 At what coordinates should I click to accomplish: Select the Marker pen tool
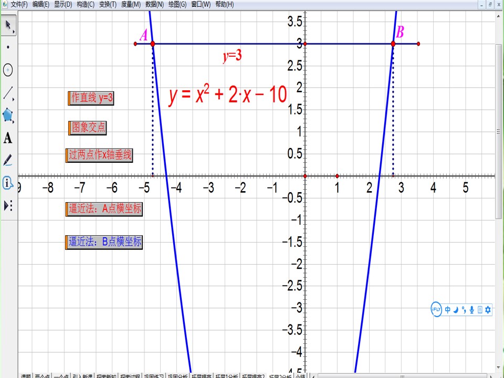pos(8,160)
